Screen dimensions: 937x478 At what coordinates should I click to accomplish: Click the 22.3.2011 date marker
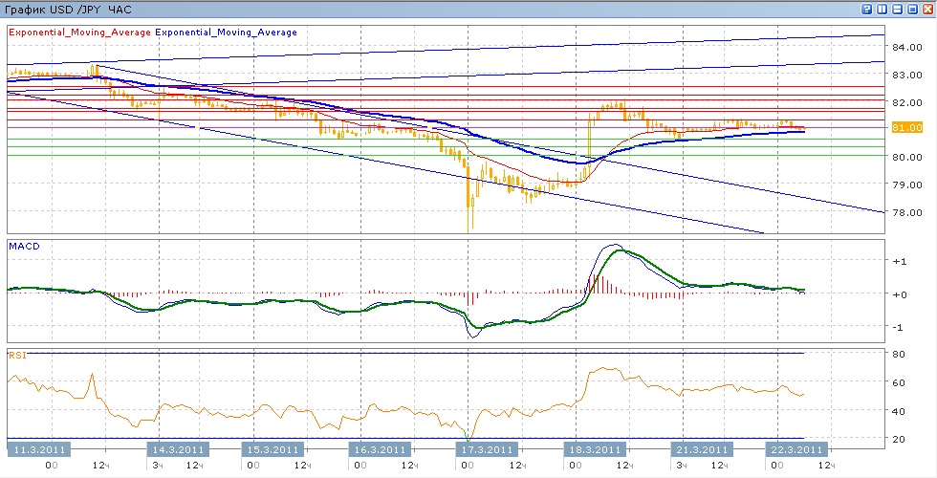coord(796,448)
